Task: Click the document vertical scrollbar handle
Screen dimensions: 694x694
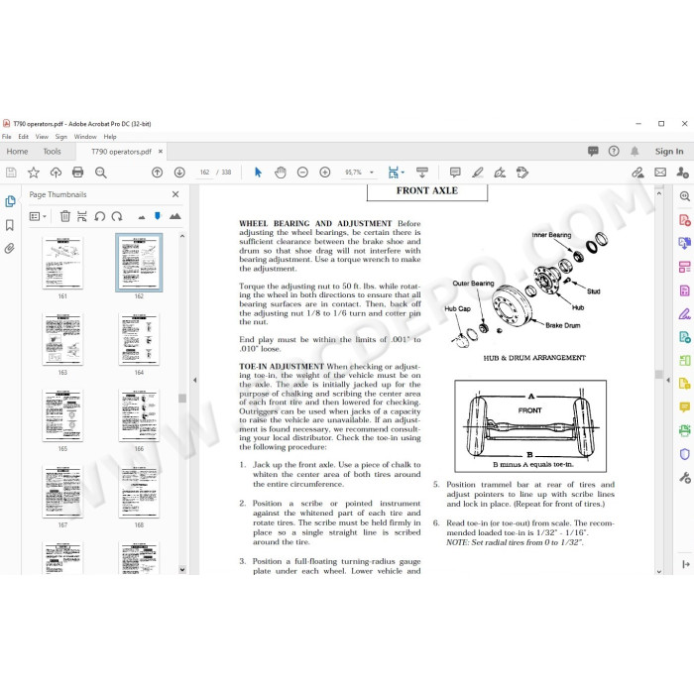Action: coord(659,375)
